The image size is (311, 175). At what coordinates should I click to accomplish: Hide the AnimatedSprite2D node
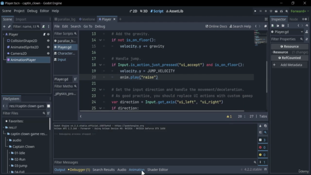48,47
